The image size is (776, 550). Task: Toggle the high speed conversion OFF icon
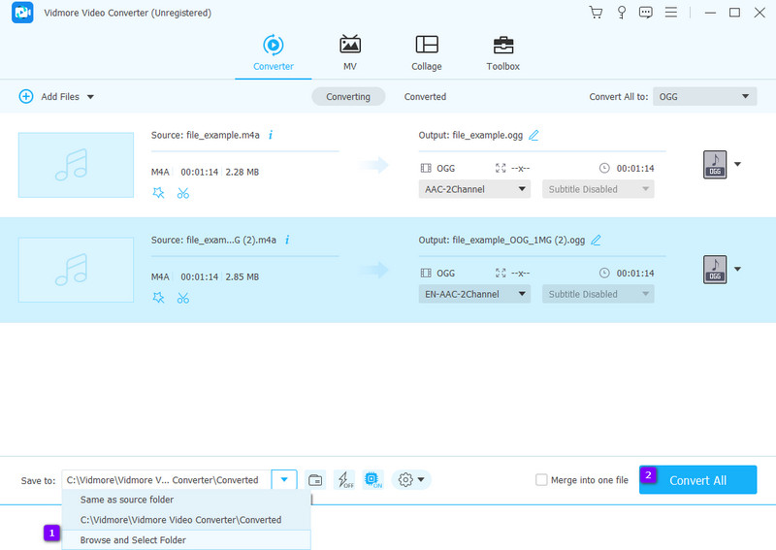point(344,480)
